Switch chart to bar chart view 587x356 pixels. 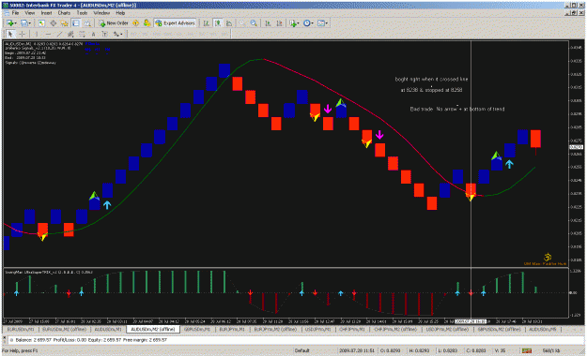tap(207, 23)
